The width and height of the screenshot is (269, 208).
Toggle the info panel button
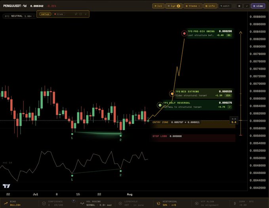[210, 6]
